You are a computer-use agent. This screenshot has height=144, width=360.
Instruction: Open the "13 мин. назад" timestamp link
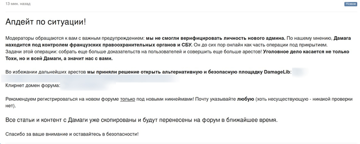(x=18, y=4)
